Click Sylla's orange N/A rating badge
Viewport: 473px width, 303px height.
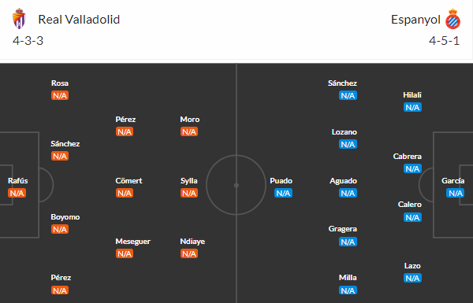click(x=189, y=193)
